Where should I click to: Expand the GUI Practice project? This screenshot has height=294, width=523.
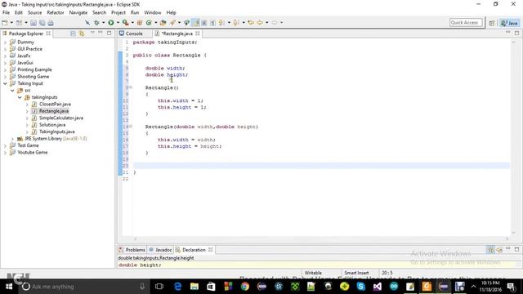click(x=5, y=49)
